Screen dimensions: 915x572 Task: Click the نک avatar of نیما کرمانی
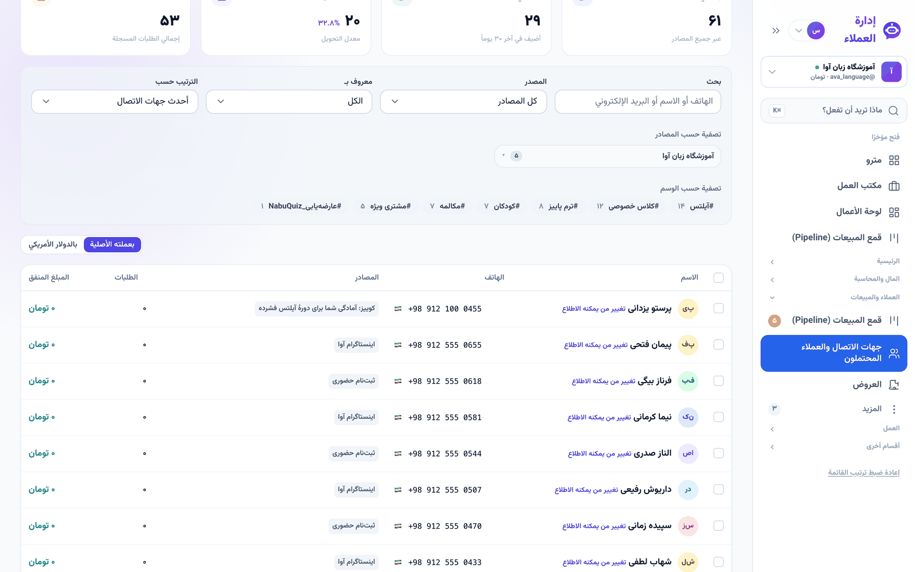688,417
